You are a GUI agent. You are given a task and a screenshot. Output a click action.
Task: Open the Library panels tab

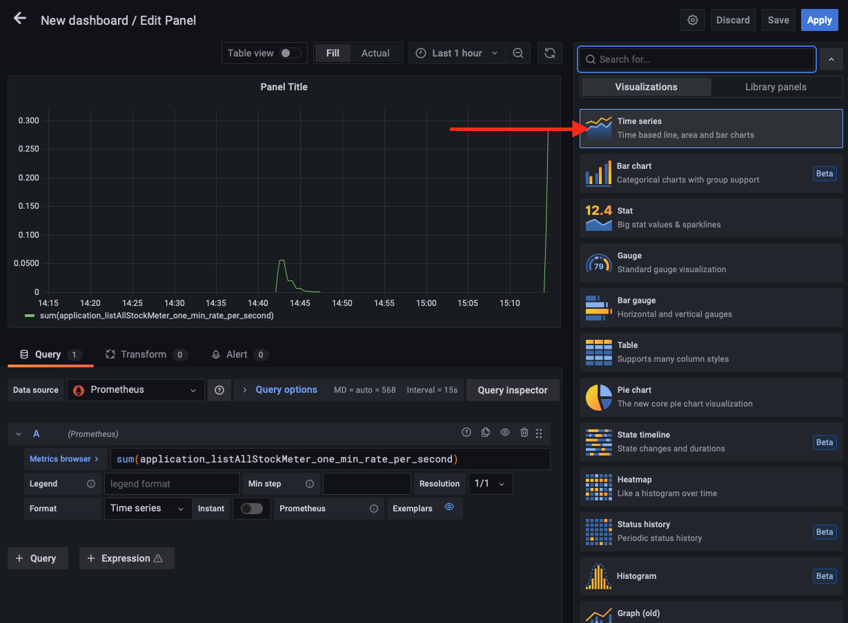click(x=776, y=87)
